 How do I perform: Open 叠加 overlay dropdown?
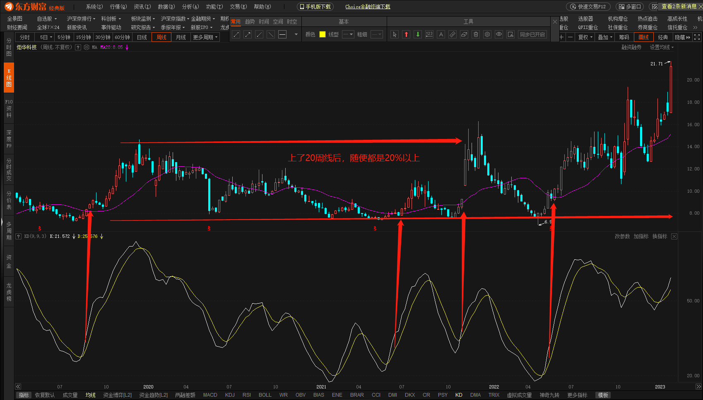pos(605,37)
